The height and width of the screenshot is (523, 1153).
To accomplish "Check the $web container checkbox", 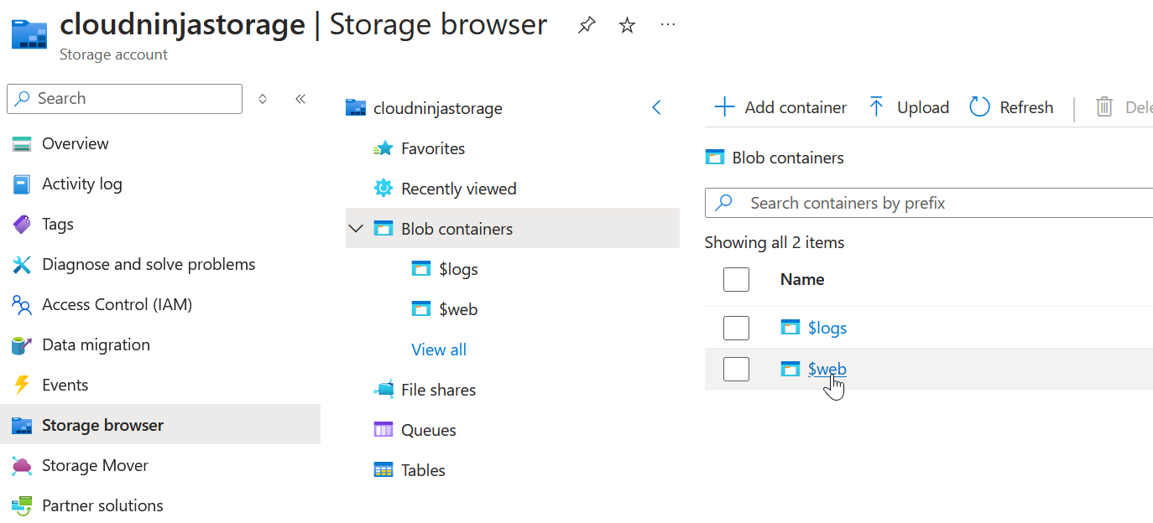I will tap(736, 369).
